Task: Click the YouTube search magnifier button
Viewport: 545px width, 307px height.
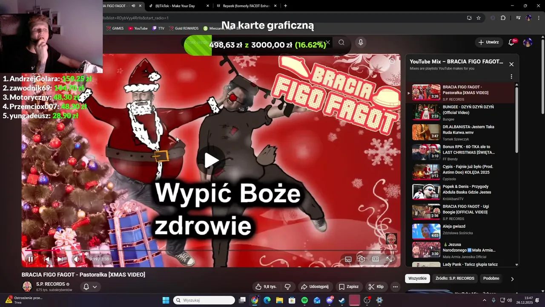Action: click(x=341, y=42)
